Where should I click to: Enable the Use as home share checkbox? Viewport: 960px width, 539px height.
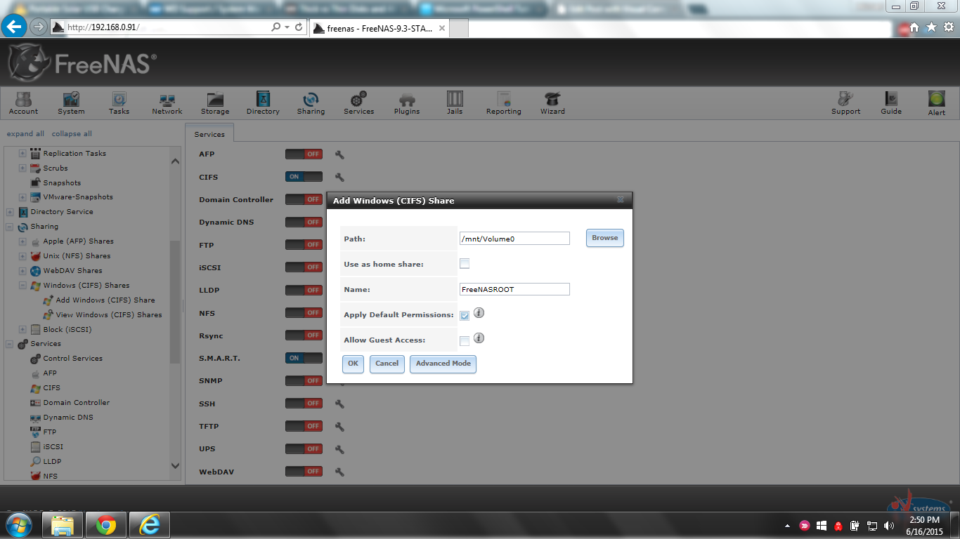coord(465,264)
